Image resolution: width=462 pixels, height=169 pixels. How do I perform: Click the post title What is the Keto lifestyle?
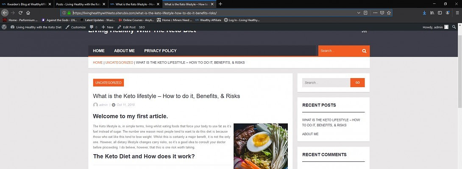pos(167,96)
